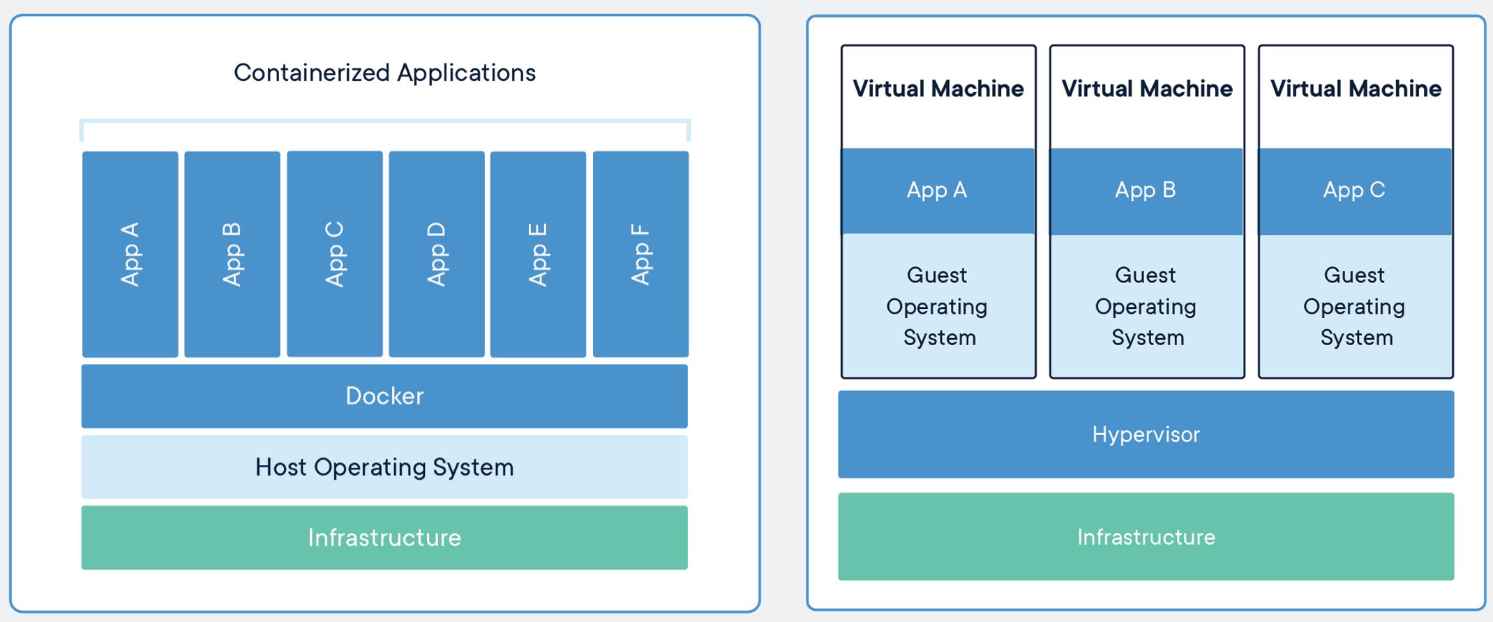This screenshot has width=1493, height=622.
Task: Select App A inside first Virtual Machine
Action: click(938, 190)
